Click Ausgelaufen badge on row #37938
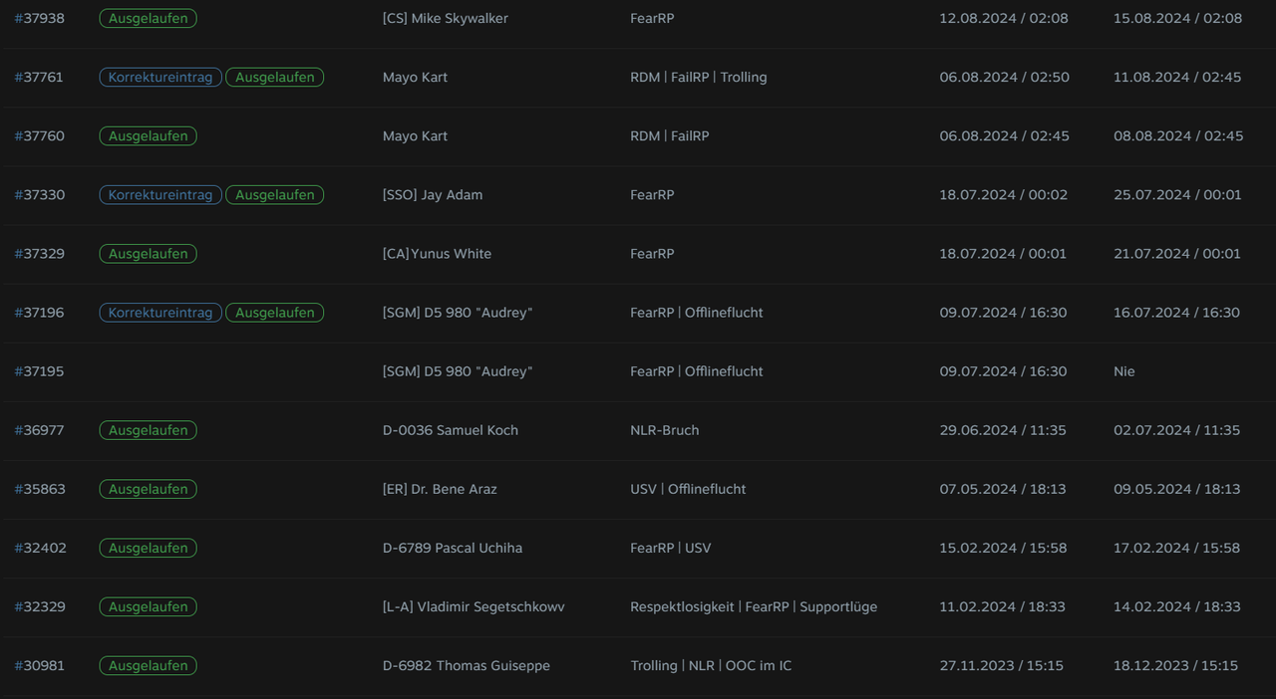The image size is (1276, 699). [148, 18]
